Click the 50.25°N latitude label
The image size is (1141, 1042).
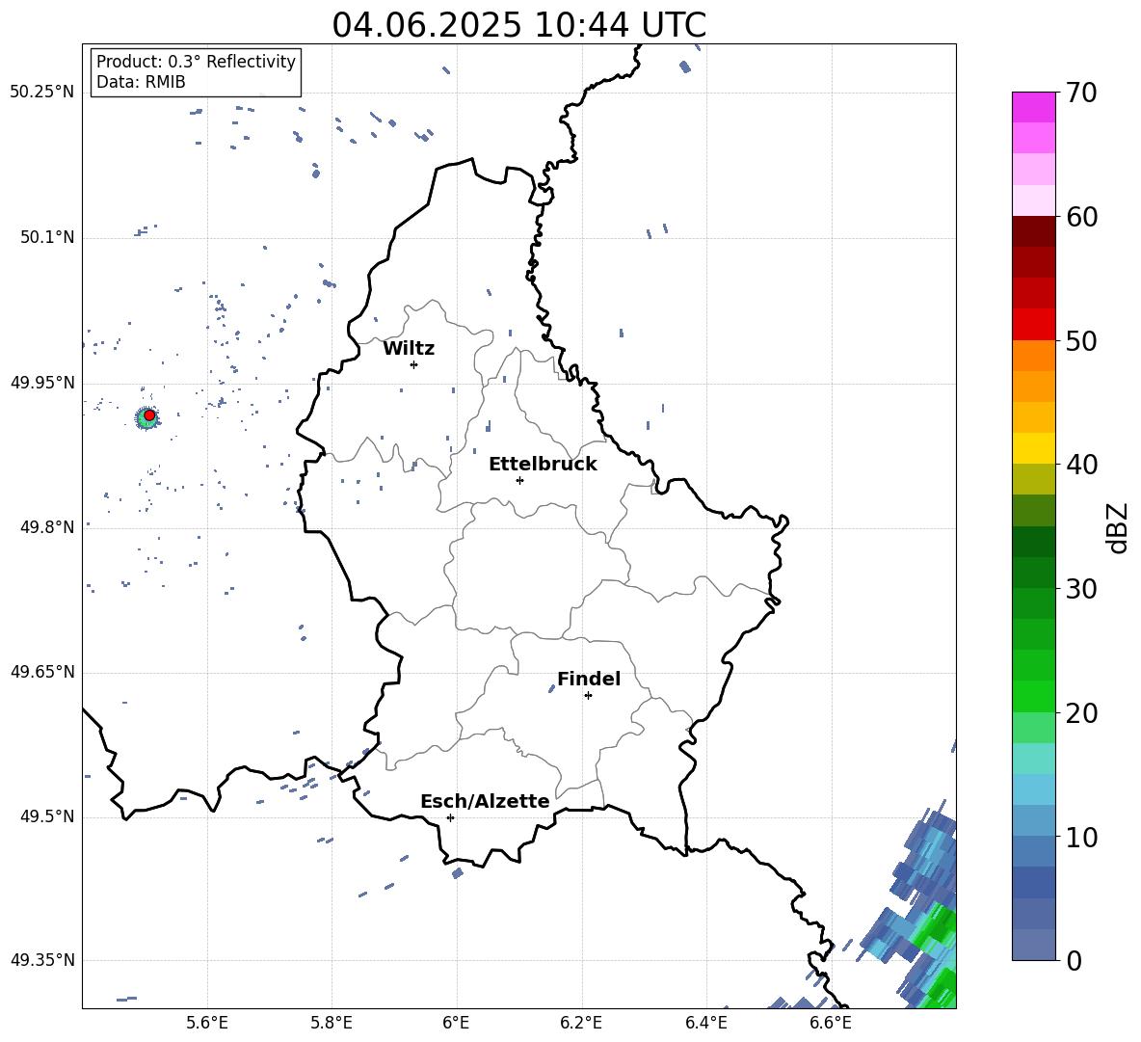[42, 93]
